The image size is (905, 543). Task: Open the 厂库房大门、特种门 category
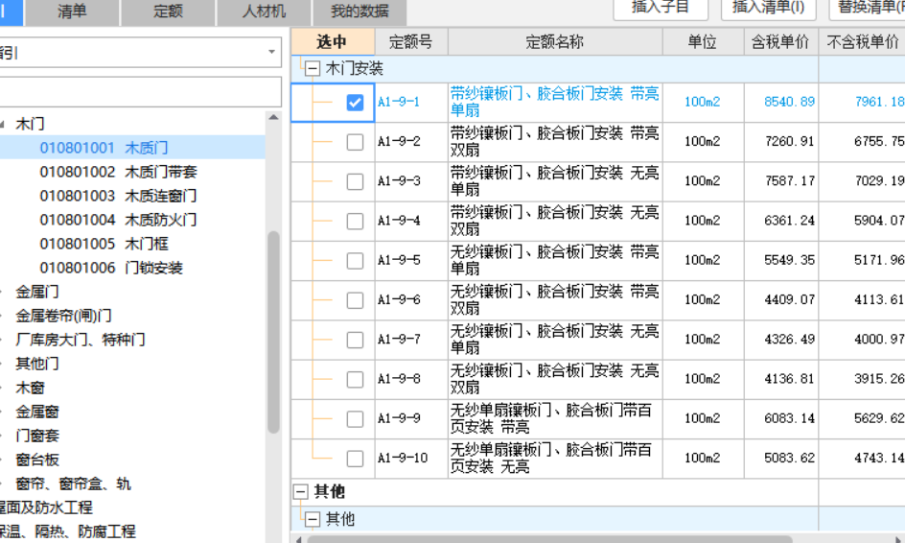point(81,340)
